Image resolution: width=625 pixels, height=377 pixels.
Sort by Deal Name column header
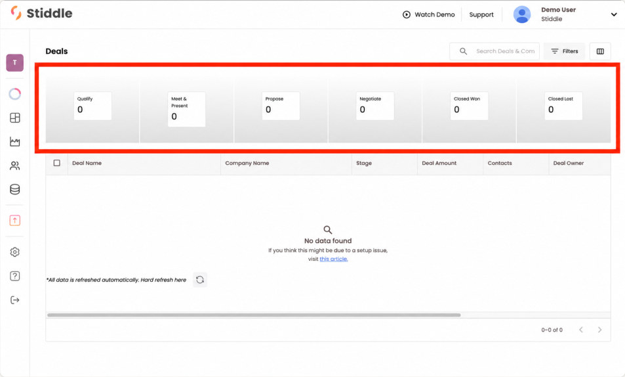coord(87,163)
